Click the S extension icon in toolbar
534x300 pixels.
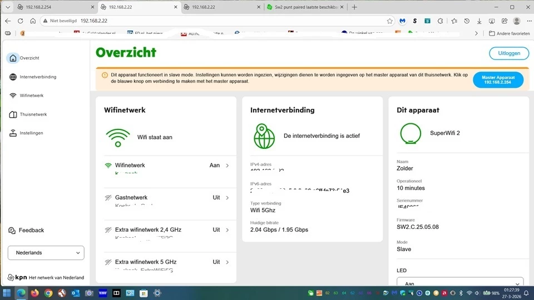pyautogui.click(x=415, y=21)
